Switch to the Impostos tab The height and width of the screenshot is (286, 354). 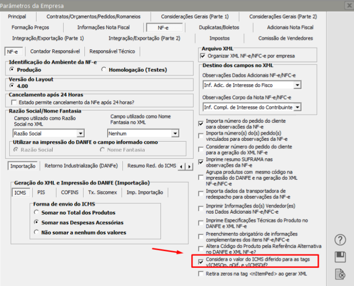pos(219,38)
